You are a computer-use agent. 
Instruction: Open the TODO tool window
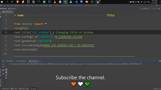[x=6, y=89]
